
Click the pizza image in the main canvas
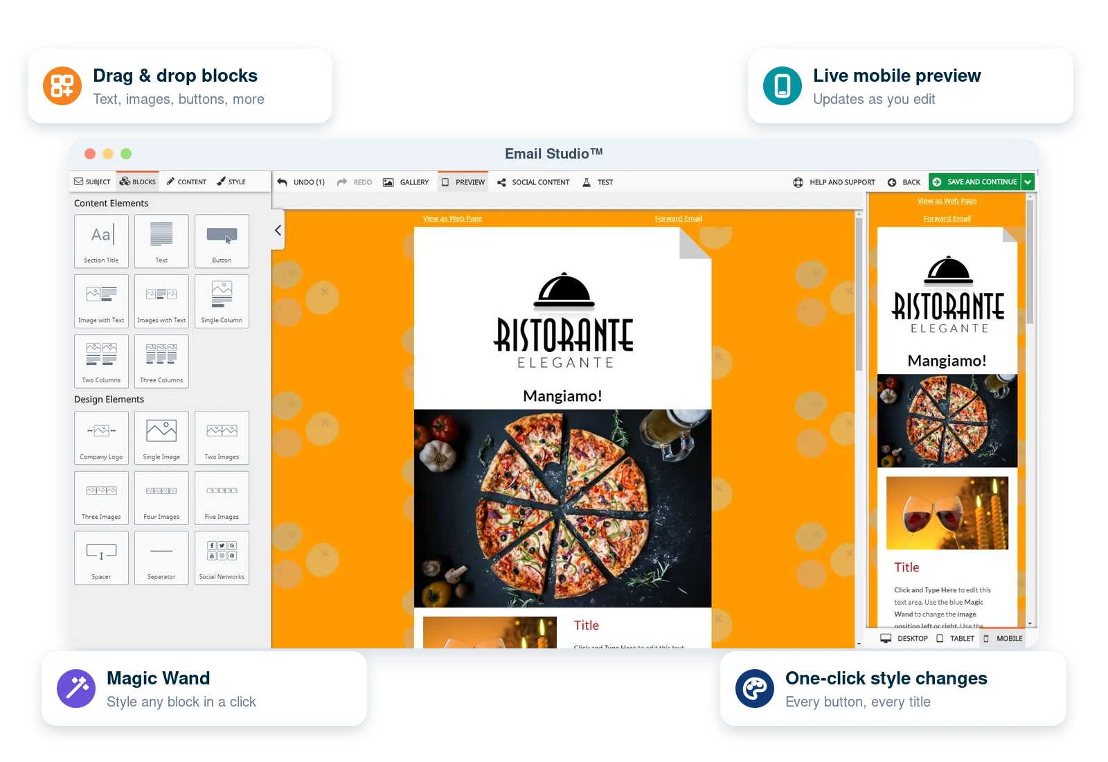pos(562,508)
